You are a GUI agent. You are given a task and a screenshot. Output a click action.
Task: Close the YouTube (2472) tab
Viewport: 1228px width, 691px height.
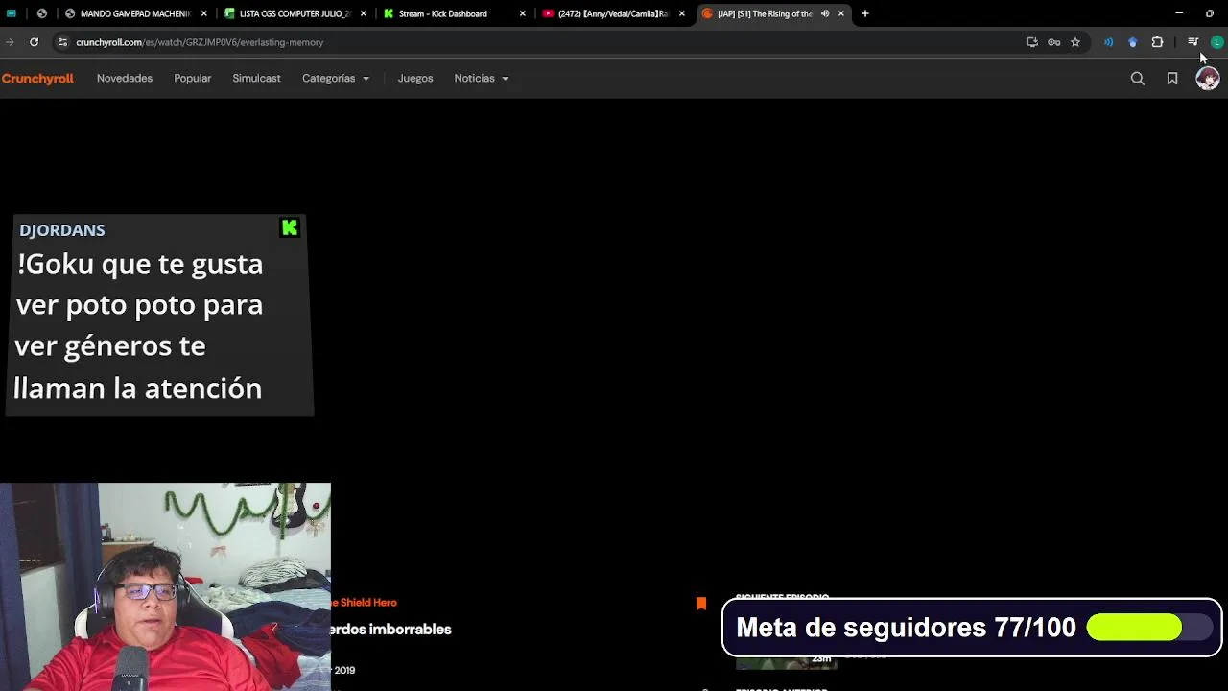[681, 13]
